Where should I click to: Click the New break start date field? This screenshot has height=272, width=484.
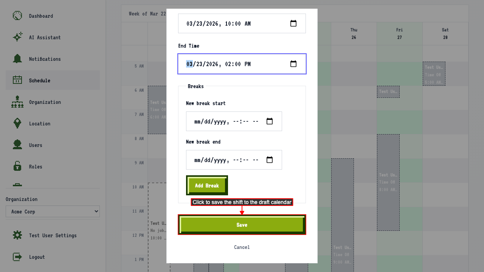234,121
